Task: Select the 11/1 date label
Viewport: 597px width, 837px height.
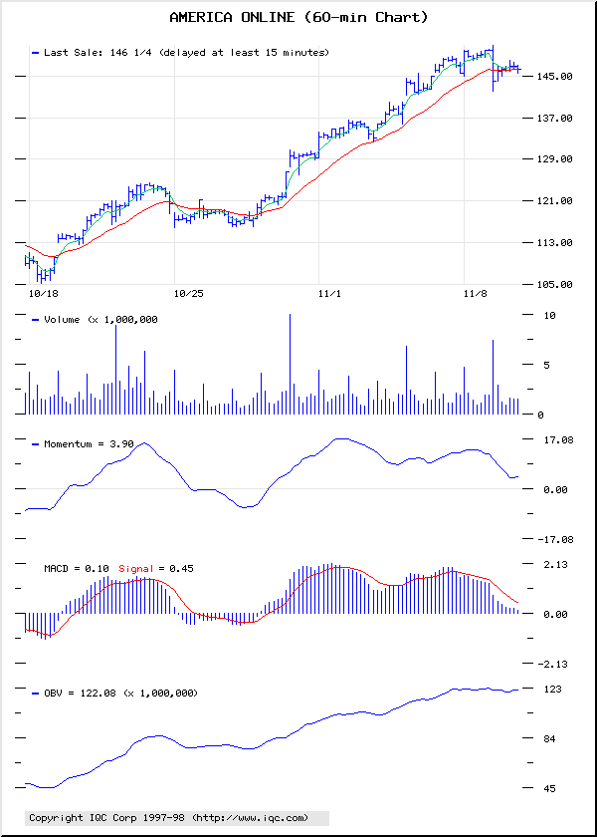Action: tap(330, 294)
